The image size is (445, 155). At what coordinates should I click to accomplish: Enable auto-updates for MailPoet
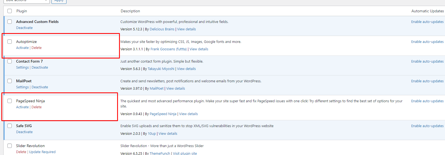tap(427, 81)
